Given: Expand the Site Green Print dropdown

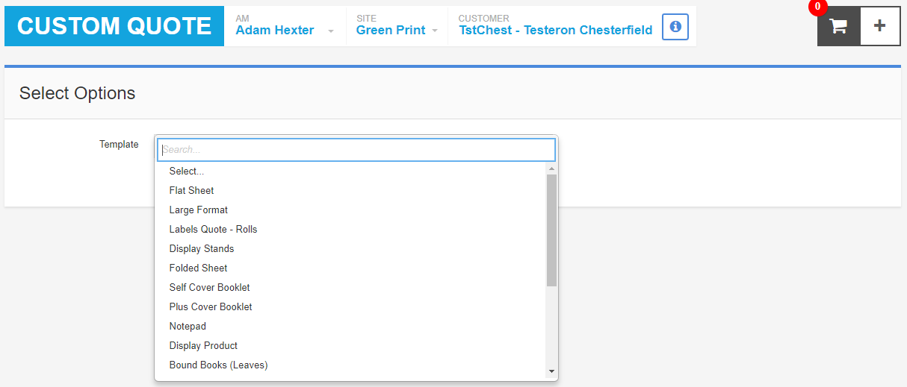Looking at the screenshot, I should tap(397, 26).
